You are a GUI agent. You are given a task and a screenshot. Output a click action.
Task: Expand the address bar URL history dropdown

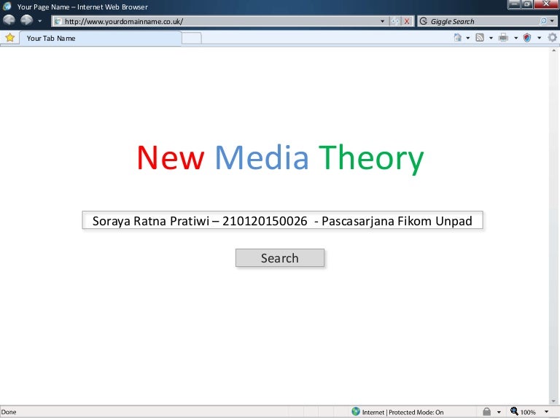pos(383,21)
